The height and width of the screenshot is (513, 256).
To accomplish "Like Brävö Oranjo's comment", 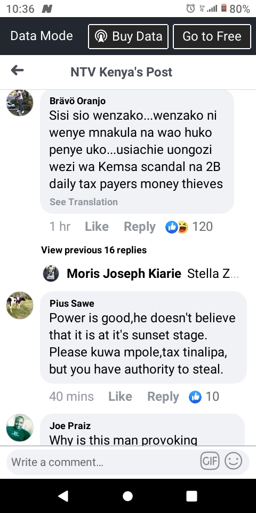I will click(97, 227).
